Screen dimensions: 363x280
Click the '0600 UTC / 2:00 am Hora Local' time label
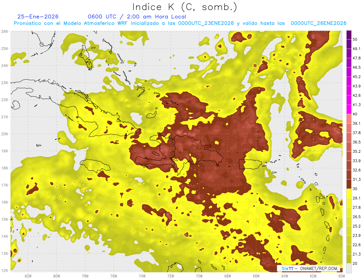(137, 17)
